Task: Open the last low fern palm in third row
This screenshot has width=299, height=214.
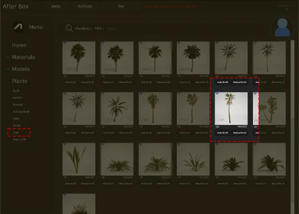Action: pos(269,160)
